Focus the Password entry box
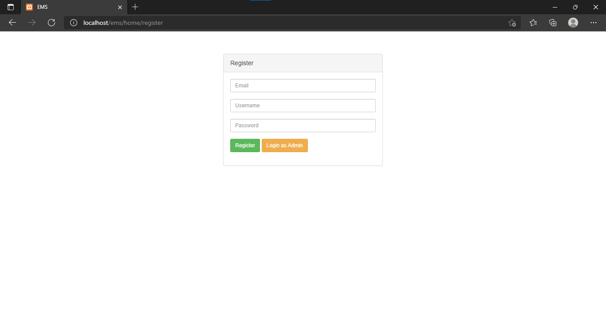The height and width of the screenshot is (326, 606). pos(303,126)
